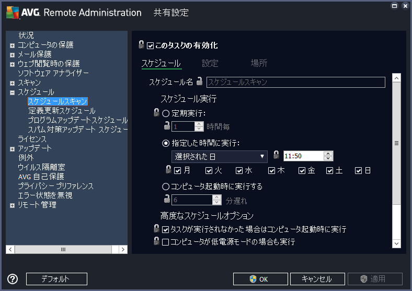Expand the スキャン tree node
412x291 pixels.
click(12, 83)
